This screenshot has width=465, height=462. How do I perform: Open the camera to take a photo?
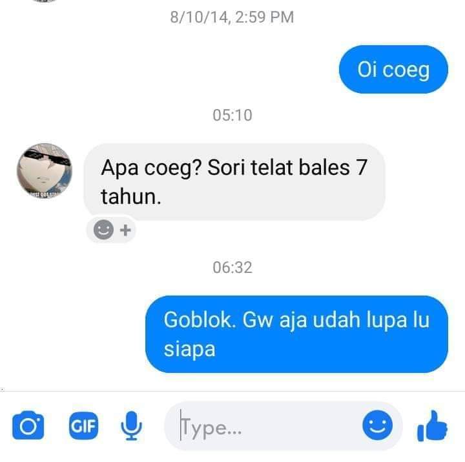[28, 426]
